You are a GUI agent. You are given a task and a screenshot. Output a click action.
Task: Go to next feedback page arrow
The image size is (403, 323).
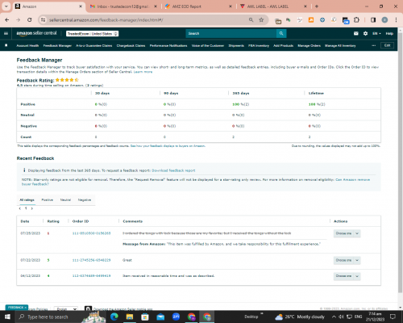click(x=32, y=208)
